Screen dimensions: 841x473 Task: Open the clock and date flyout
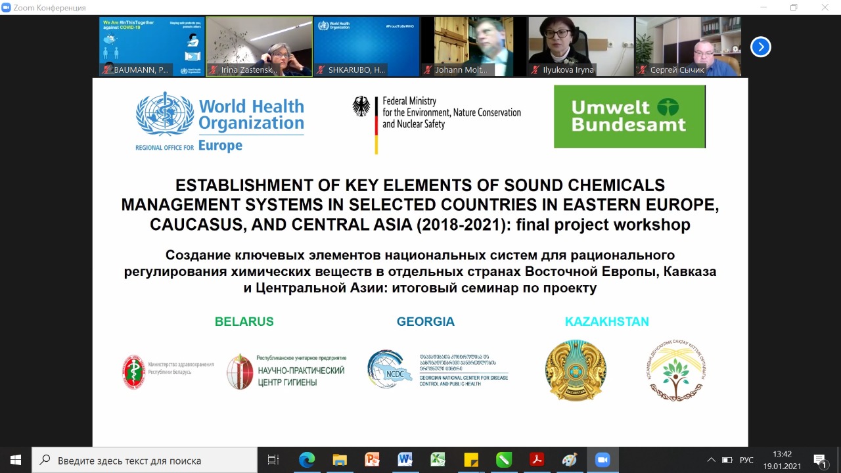tap(782, 460)
